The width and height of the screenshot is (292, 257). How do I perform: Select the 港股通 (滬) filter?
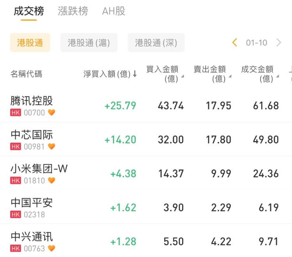point(89,43)
